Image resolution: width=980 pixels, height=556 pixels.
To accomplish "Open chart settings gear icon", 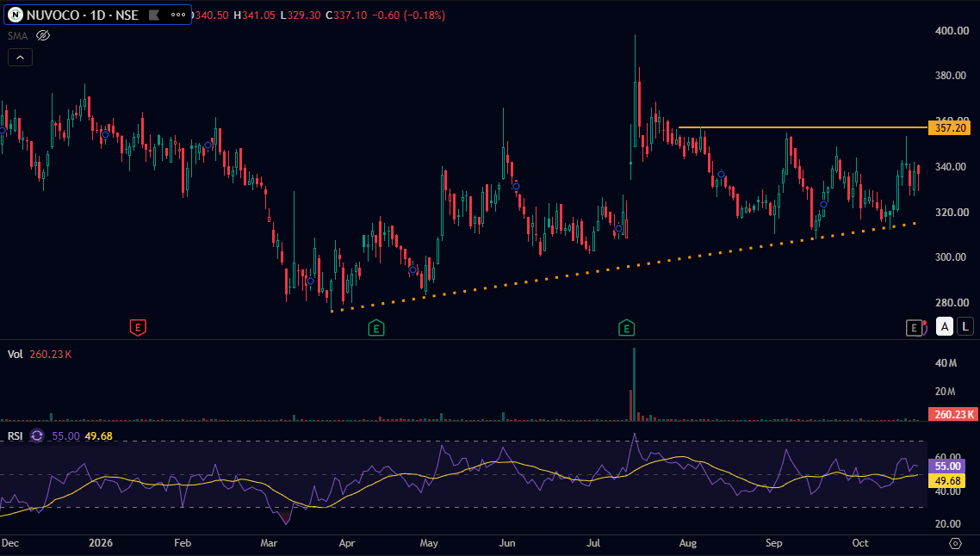I will pos(955,543).
